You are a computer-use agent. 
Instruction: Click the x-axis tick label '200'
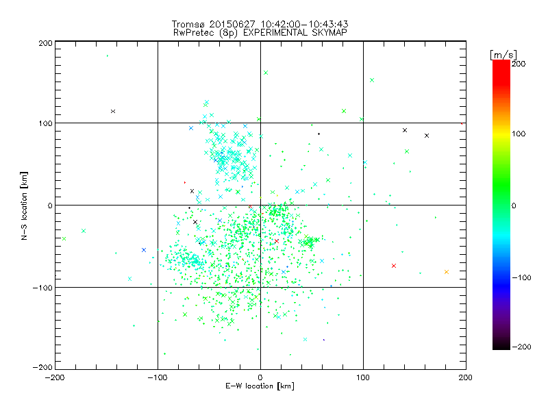tap(466, 377)
